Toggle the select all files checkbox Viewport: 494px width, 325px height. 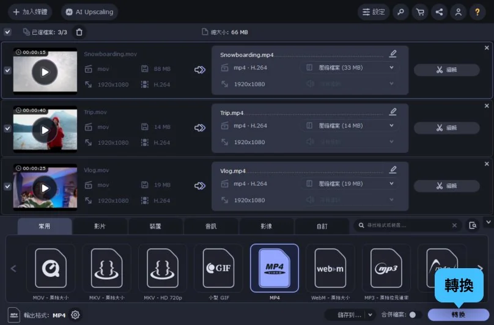tap(7, 32)
